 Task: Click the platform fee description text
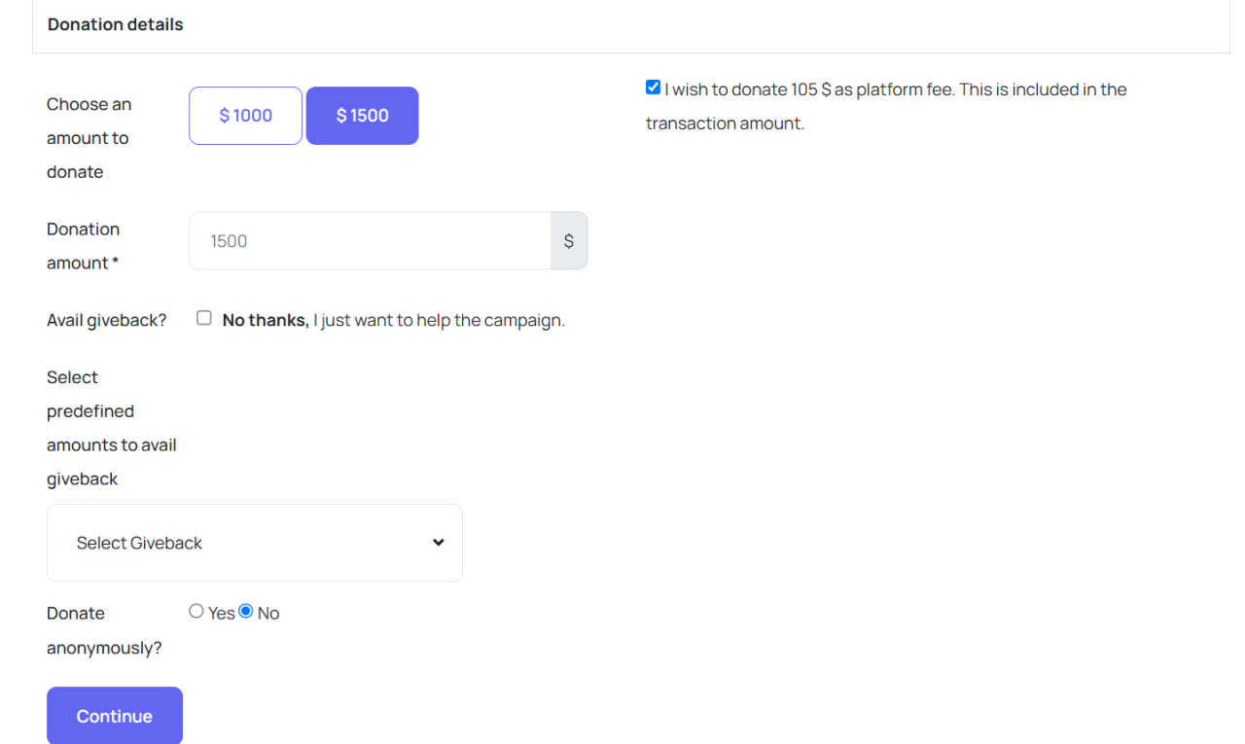coord(895,89)
